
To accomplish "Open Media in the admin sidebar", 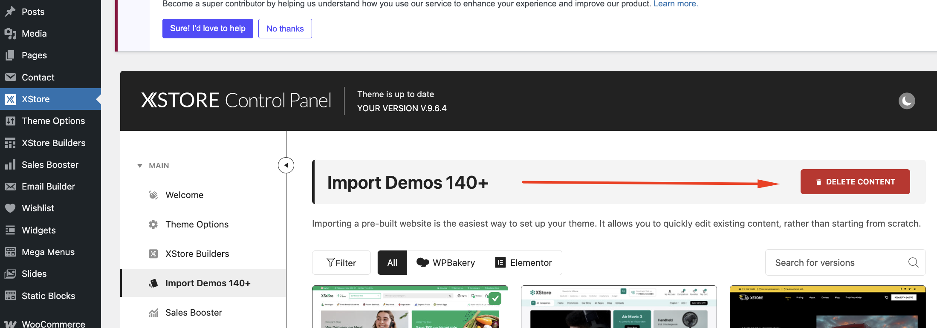I will [34, 33].
